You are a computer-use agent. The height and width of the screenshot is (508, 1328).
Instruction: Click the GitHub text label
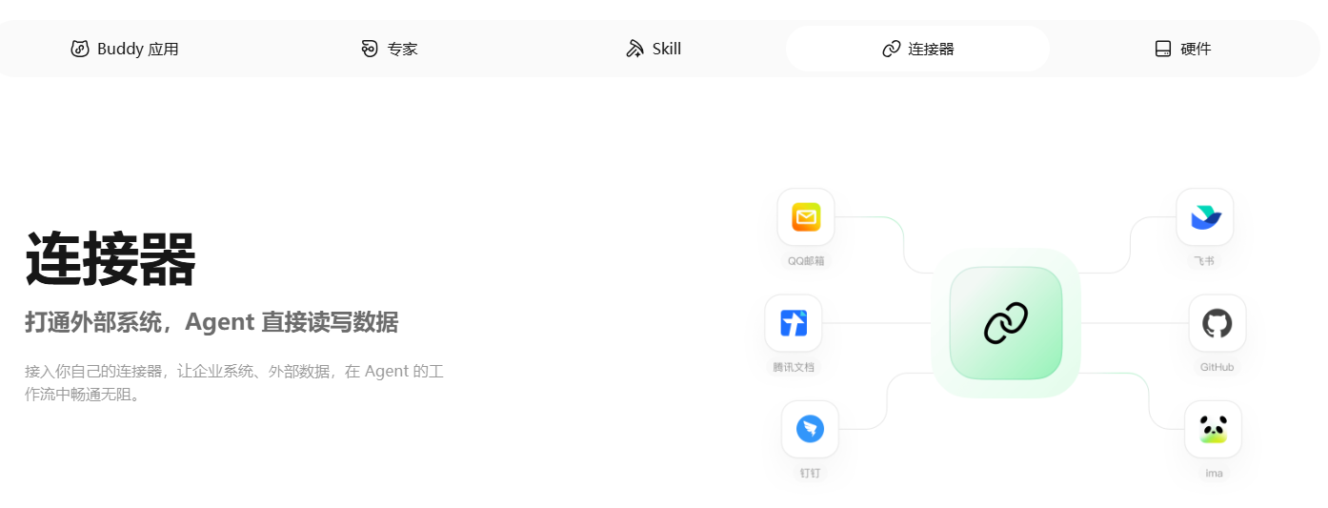point(1217,367)
